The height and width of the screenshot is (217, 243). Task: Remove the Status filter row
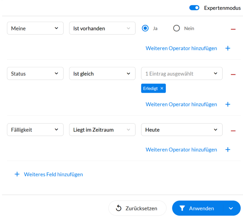click(x=233, y=74)
